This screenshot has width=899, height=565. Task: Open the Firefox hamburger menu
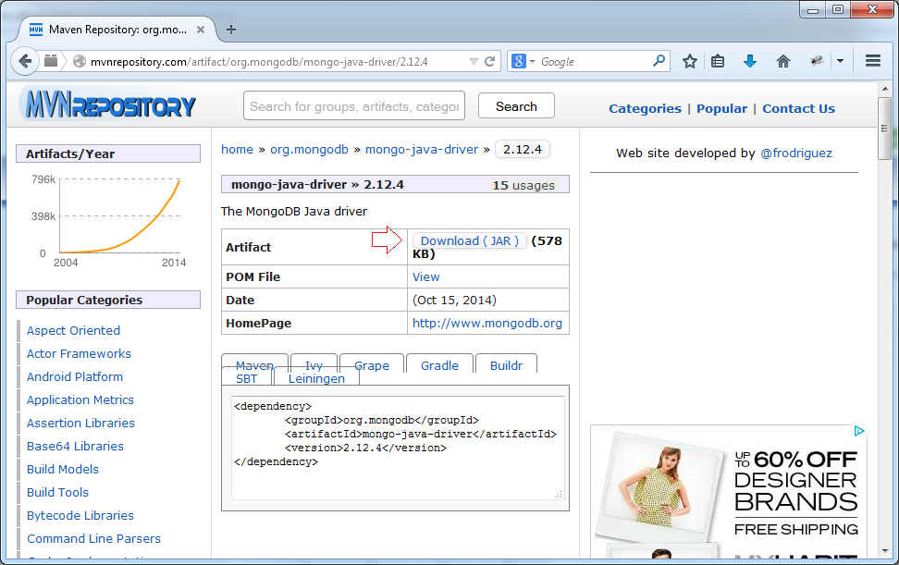click(872, 61)
